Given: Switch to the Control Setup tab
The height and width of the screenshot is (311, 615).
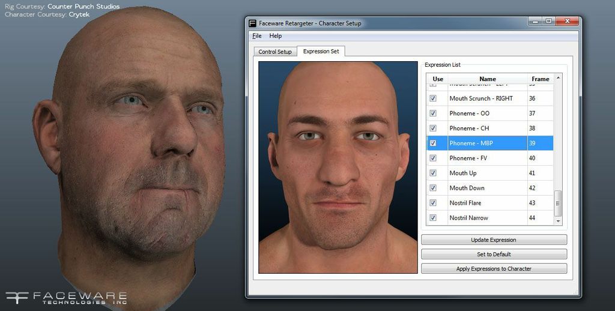Looking at the screenshot, I should click(274, 52).
